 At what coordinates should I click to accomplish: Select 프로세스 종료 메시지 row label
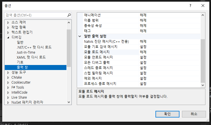tap(100, 84)
